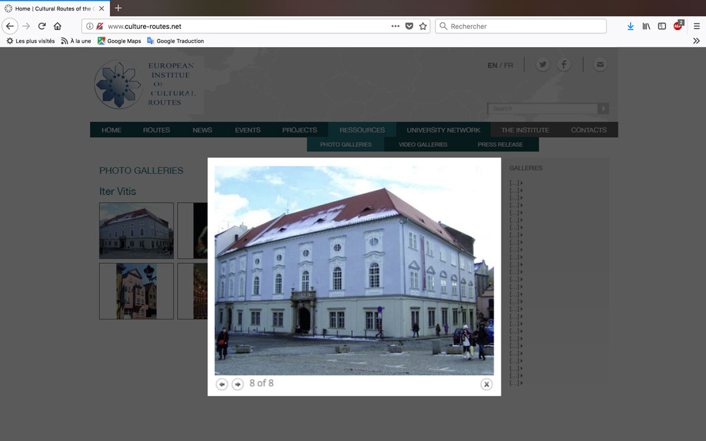
Task: Open the Google Traduction bookmark
Action: click(176, 41)
